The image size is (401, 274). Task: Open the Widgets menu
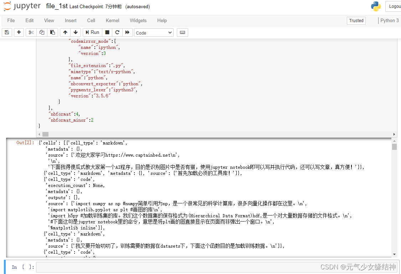[138, 20]
